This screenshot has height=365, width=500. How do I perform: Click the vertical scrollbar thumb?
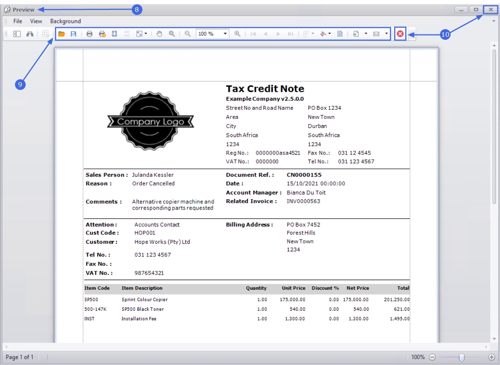tap(494, 126)
